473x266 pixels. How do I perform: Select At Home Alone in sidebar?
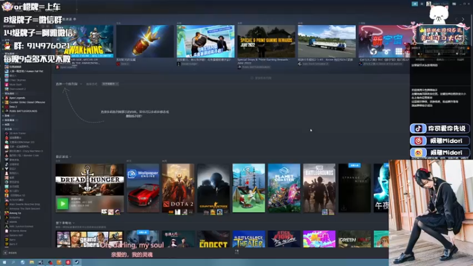tap(18, 231)
